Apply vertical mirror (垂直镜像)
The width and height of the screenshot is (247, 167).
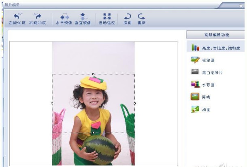click(83, 17)
